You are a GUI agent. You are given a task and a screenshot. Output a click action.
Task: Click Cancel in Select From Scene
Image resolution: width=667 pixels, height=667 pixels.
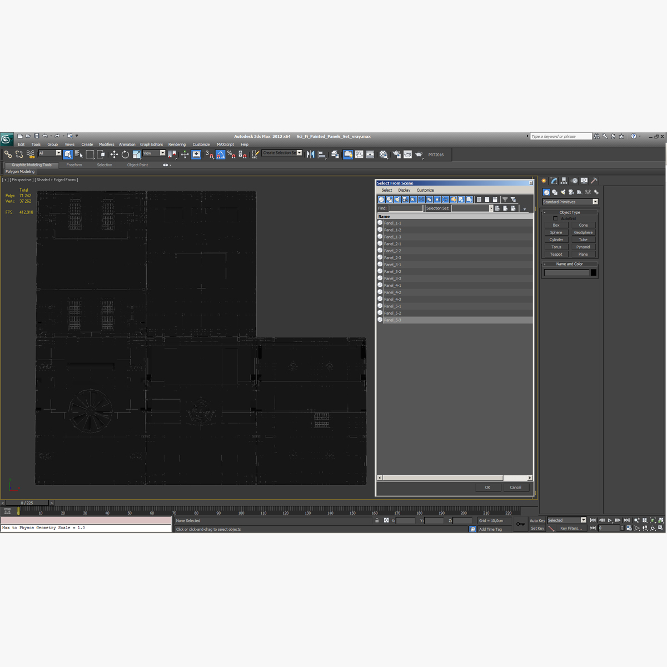click(516, 487)
